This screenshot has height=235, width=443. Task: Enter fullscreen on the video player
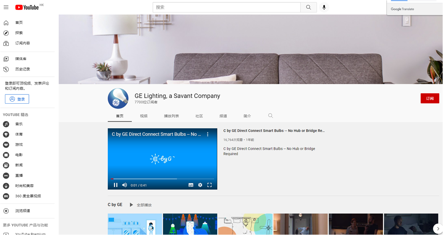[209, 185]
